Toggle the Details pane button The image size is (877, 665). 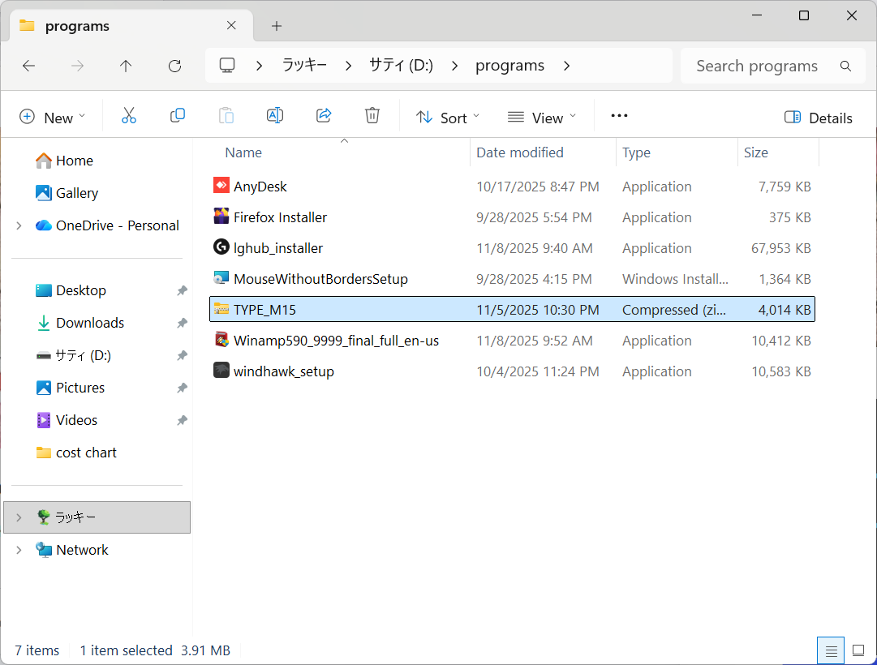pos(818,118)
